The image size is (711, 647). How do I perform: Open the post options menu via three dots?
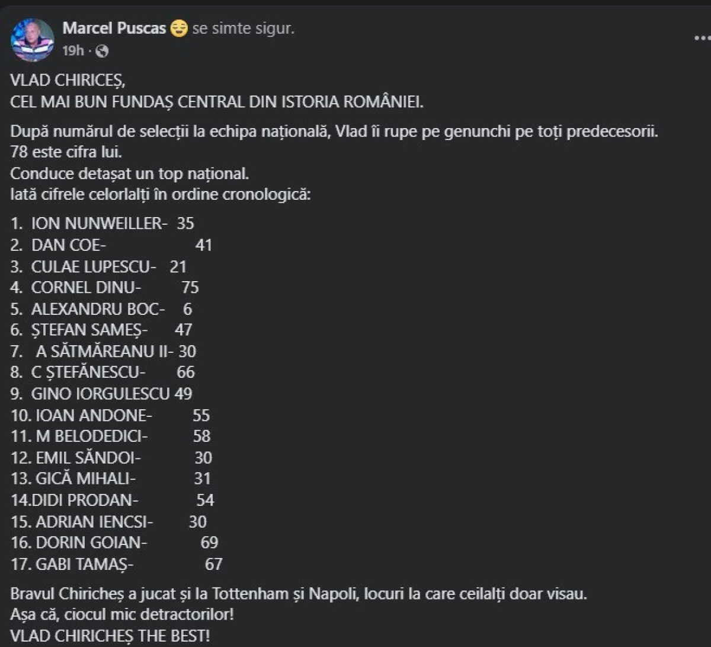pyautogui.click(x=699, y=37)
